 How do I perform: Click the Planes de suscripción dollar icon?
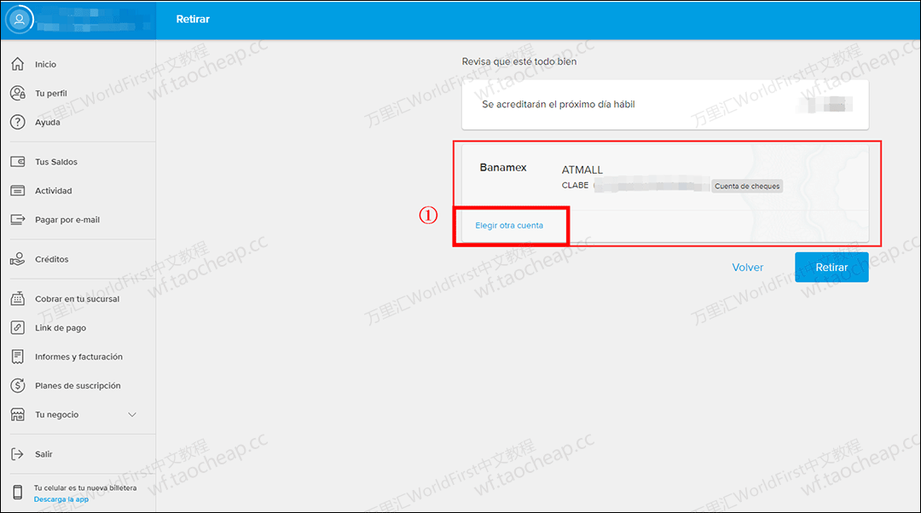pyautogui.click(x=18, y=386)
